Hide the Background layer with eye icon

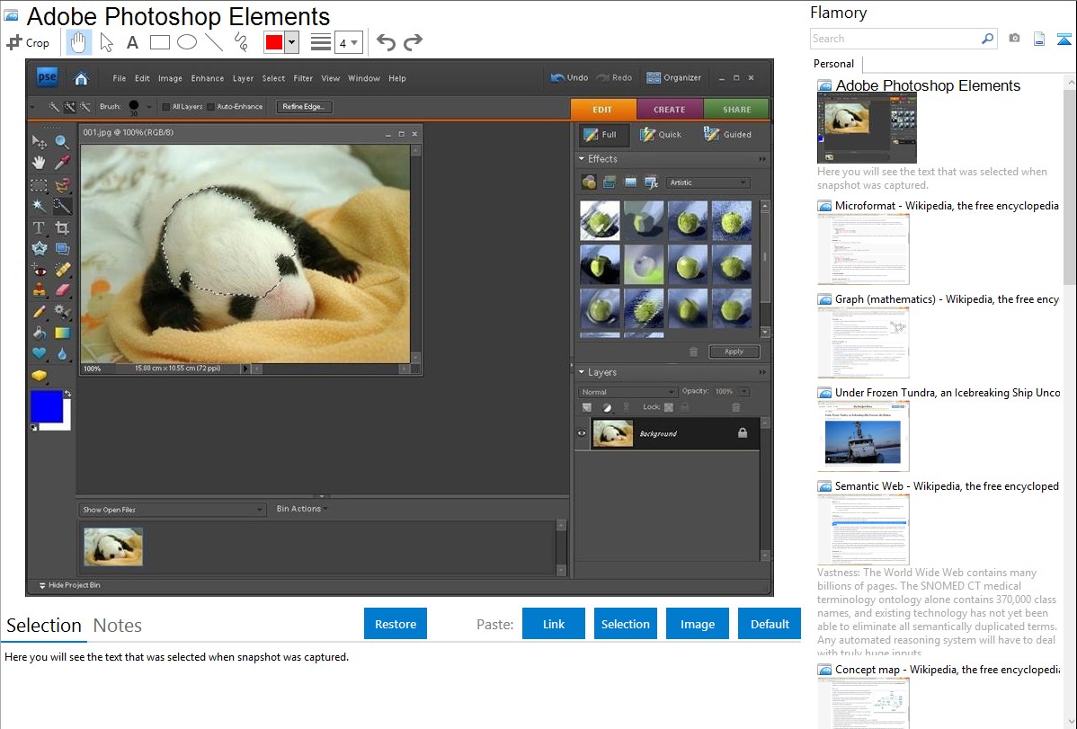(x=582, y=433)
